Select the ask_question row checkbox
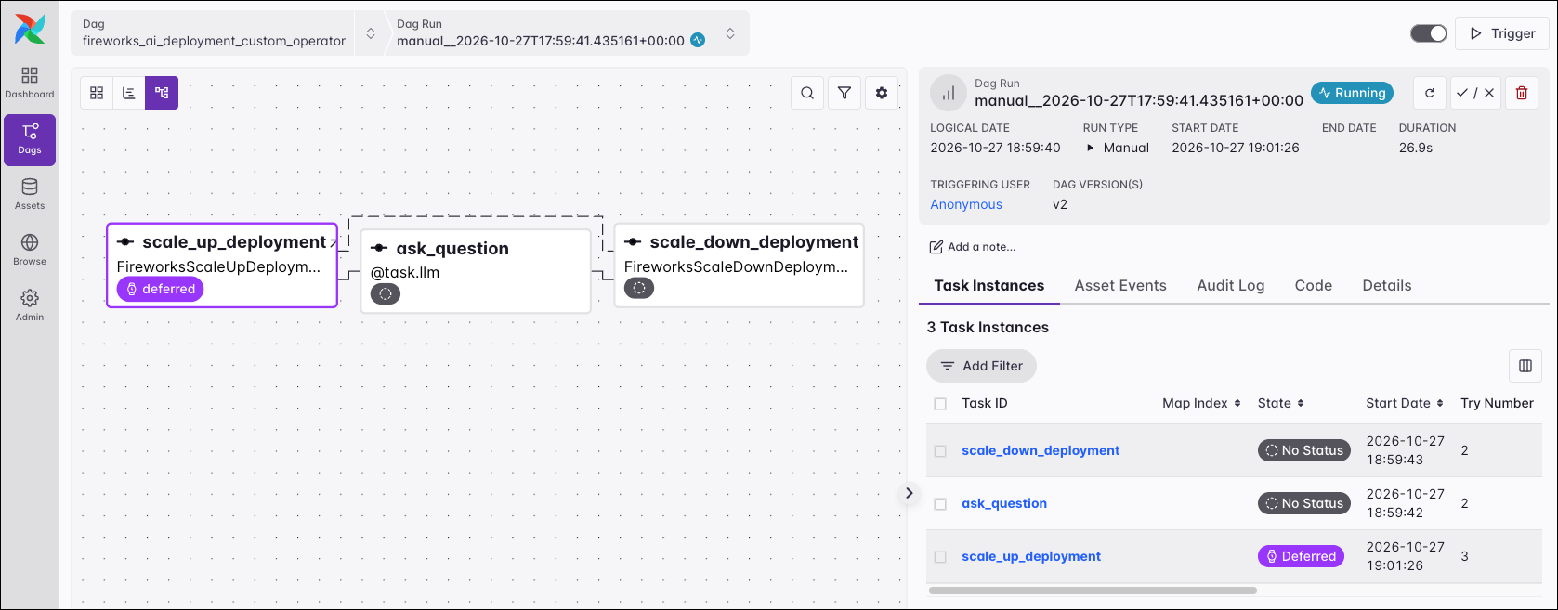The width and height of the screenshot is (1558, 610). point(940,504)
